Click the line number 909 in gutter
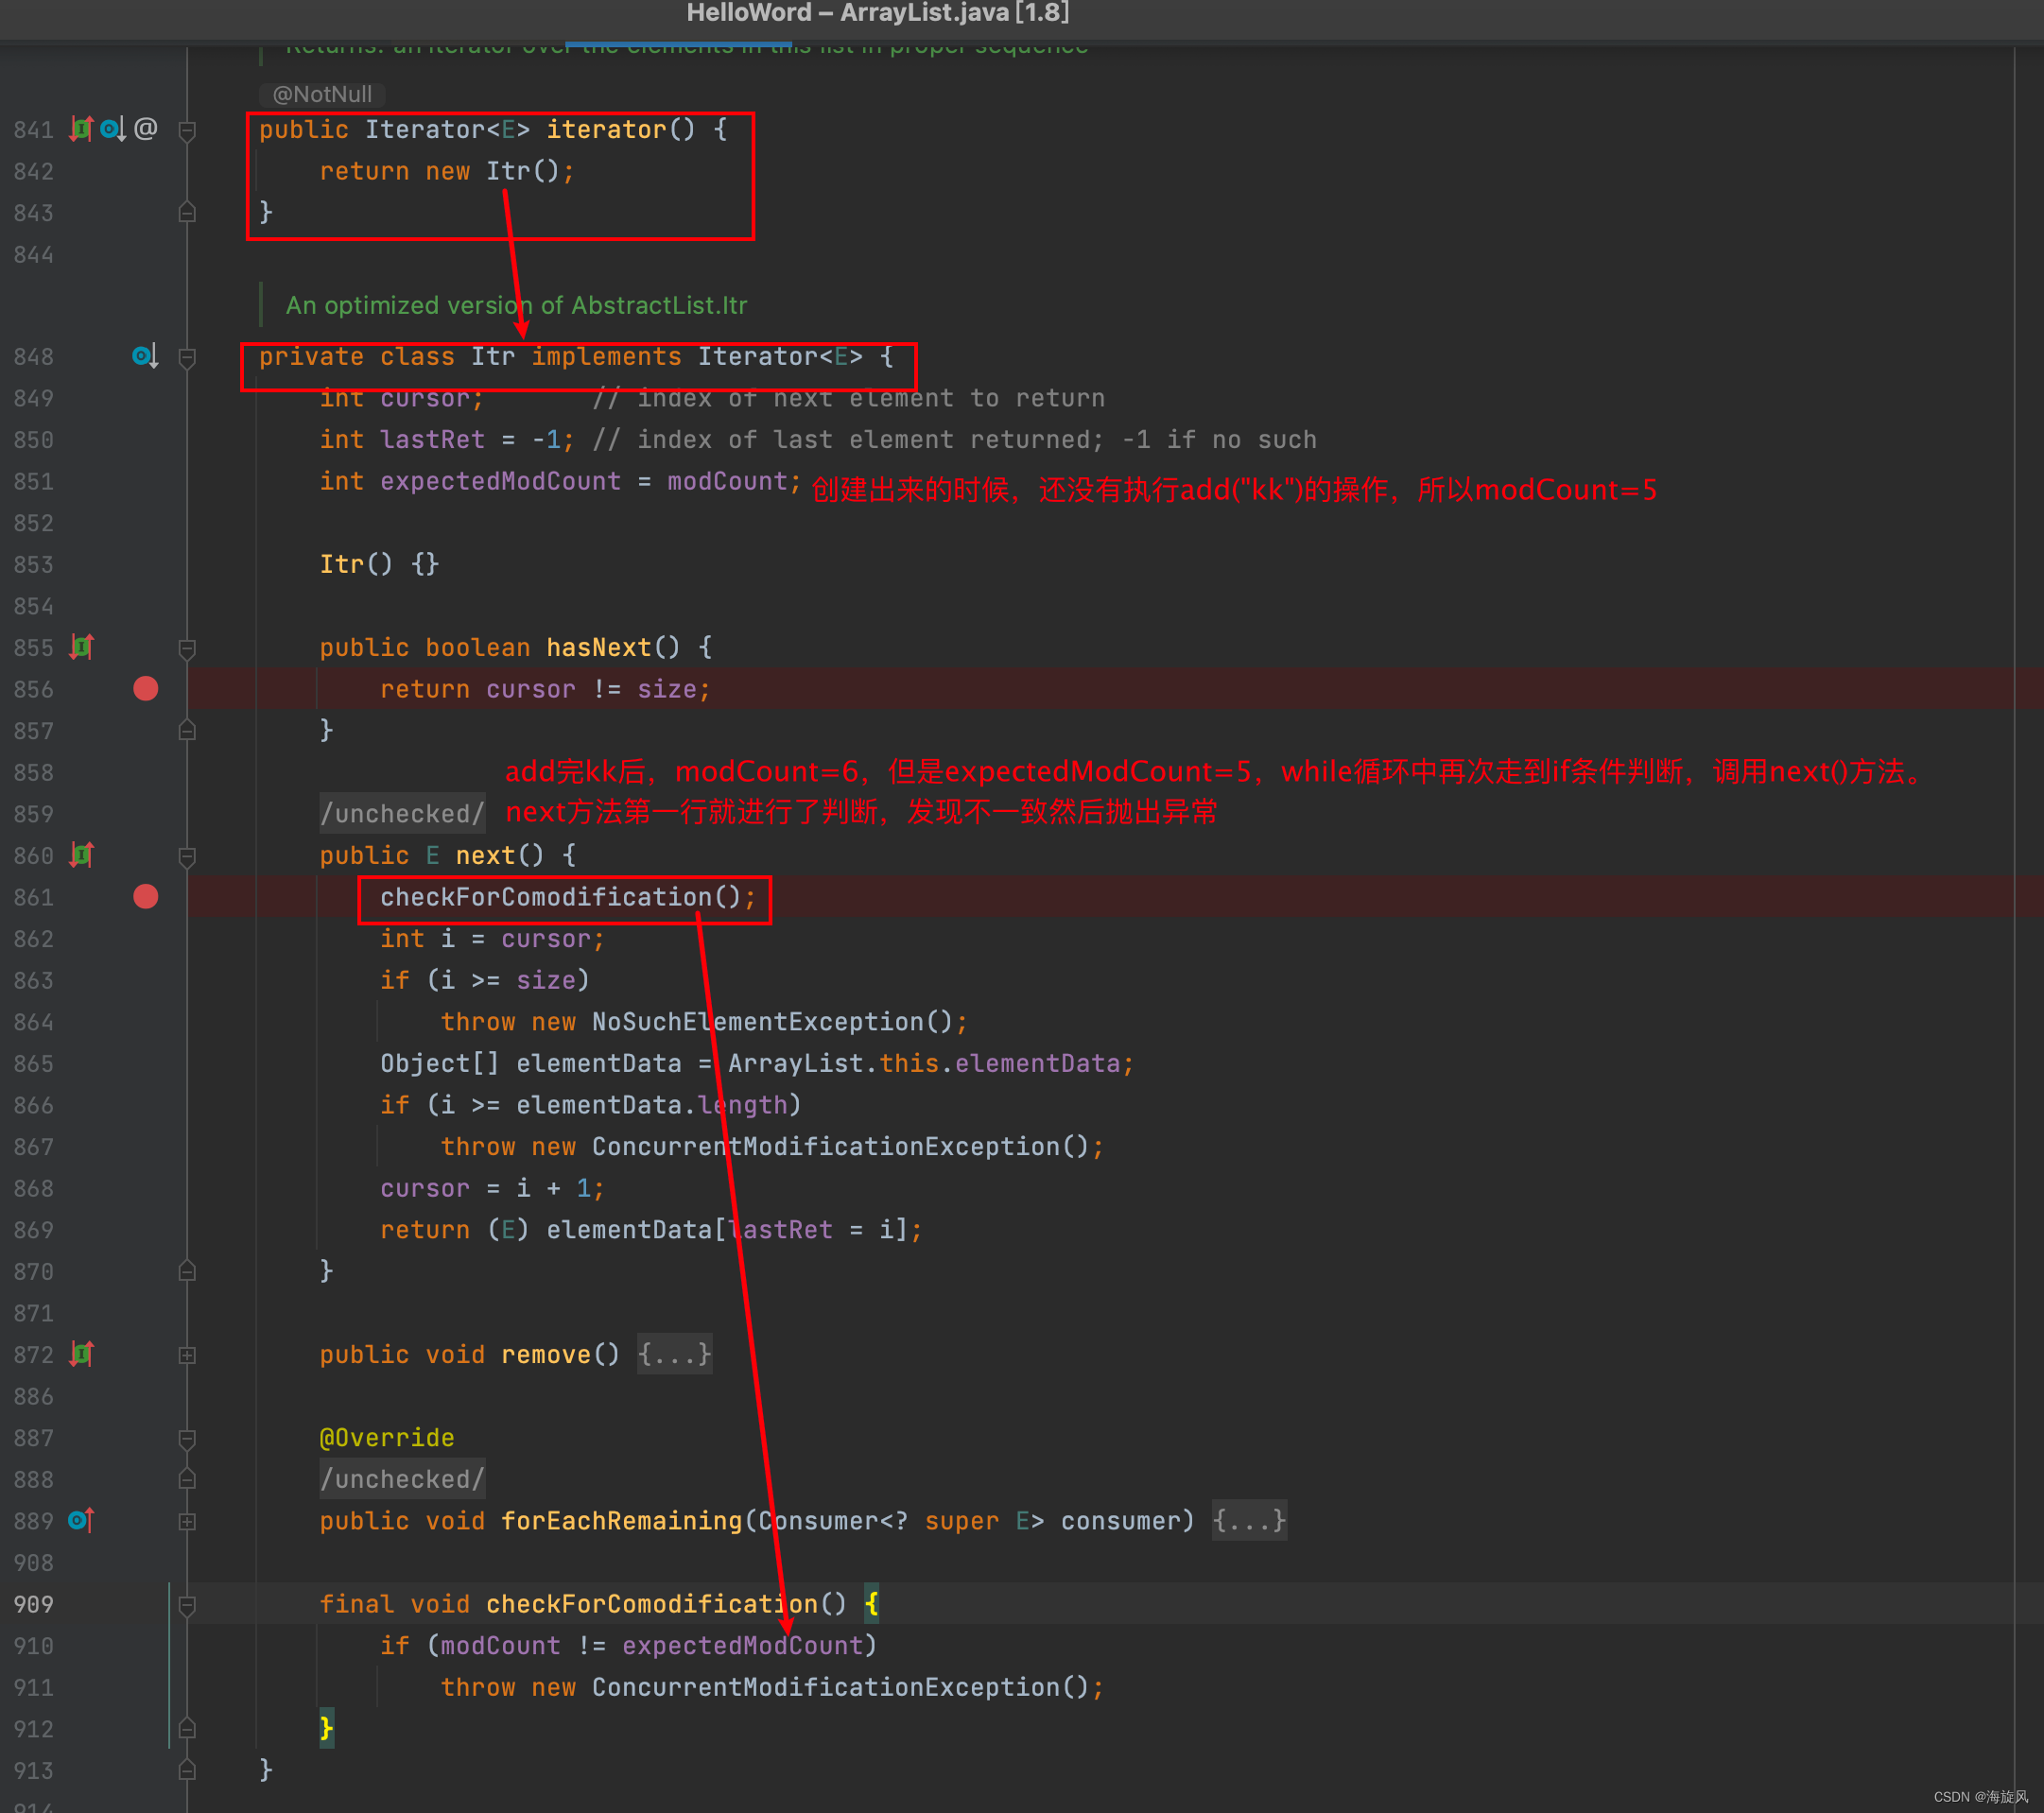 (33, 1604)
